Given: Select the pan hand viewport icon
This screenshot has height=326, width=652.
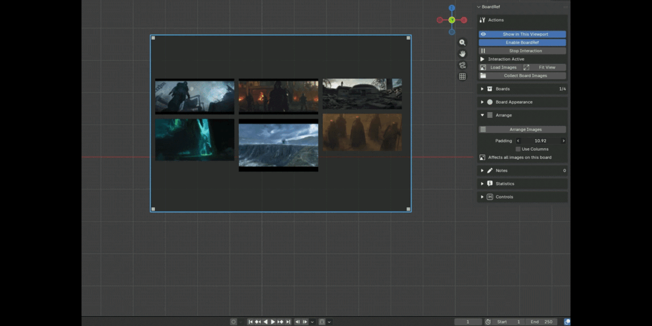Looking at the screenshot, I should (462, 54).
